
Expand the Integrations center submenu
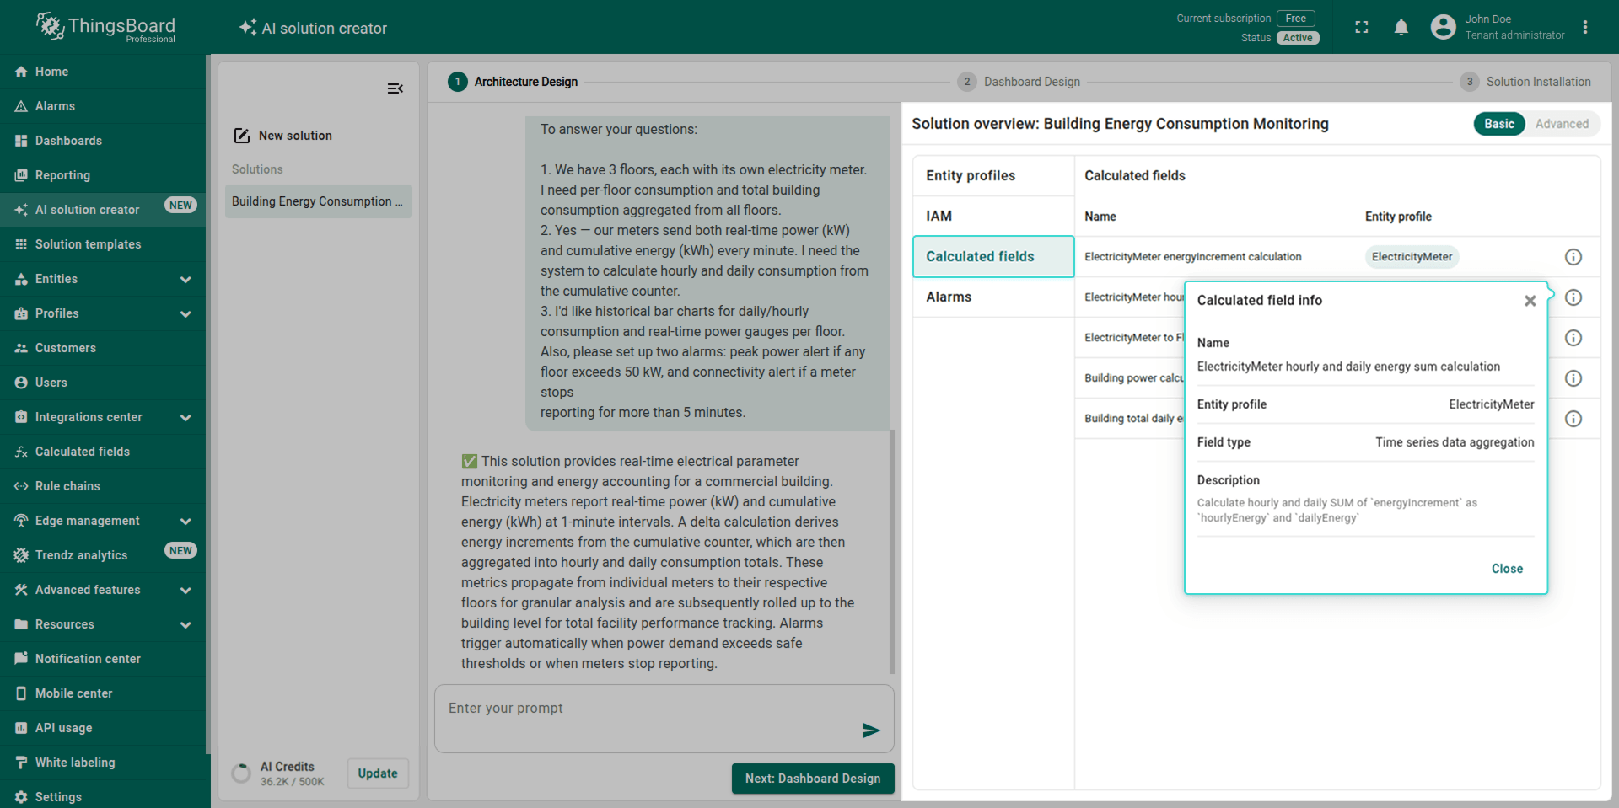tap(186, 417)
